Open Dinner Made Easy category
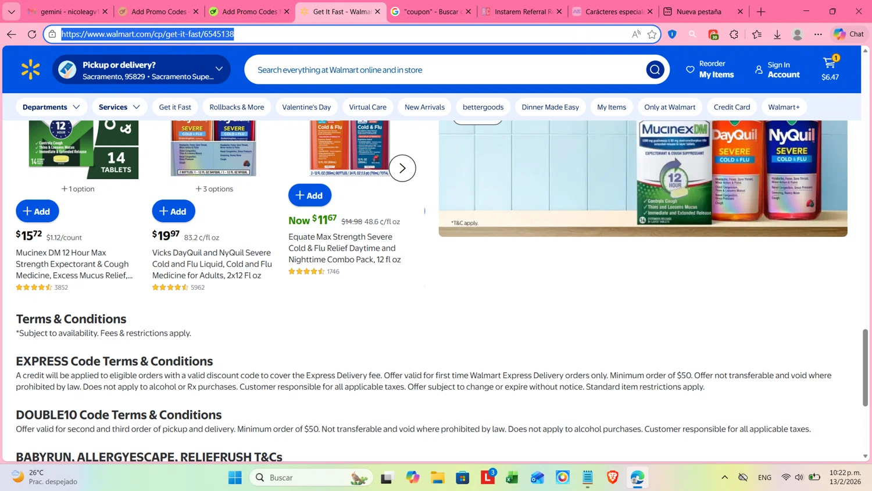Screen dimensions: 872x491 click(550, 107)
